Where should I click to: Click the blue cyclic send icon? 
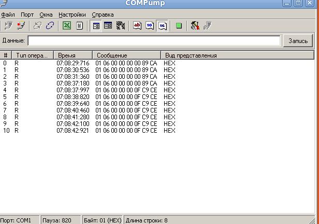(50, 25)
